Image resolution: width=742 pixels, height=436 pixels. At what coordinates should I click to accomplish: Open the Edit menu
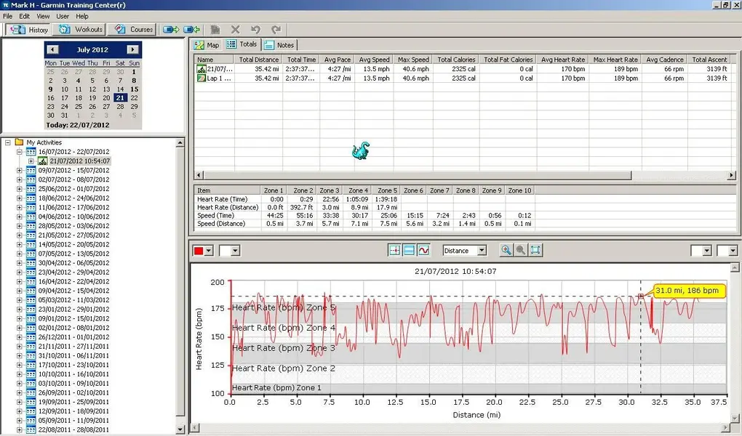tap(24, 16)
